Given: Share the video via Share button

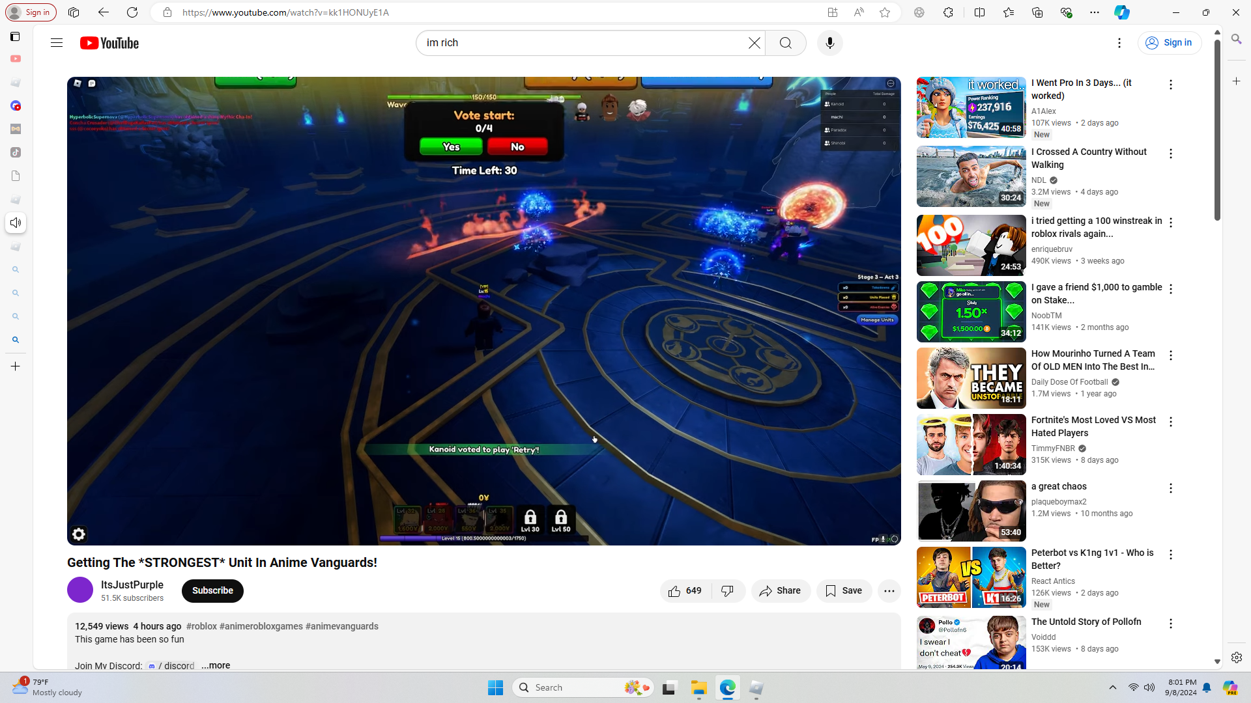Looking at the screenshot, I should tap(780, 591).
